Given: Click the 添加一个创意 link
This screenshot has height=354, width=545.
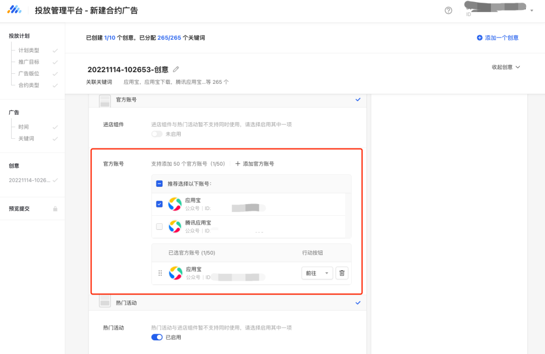Looking at the screenshot, I should [x=498, y=37].
